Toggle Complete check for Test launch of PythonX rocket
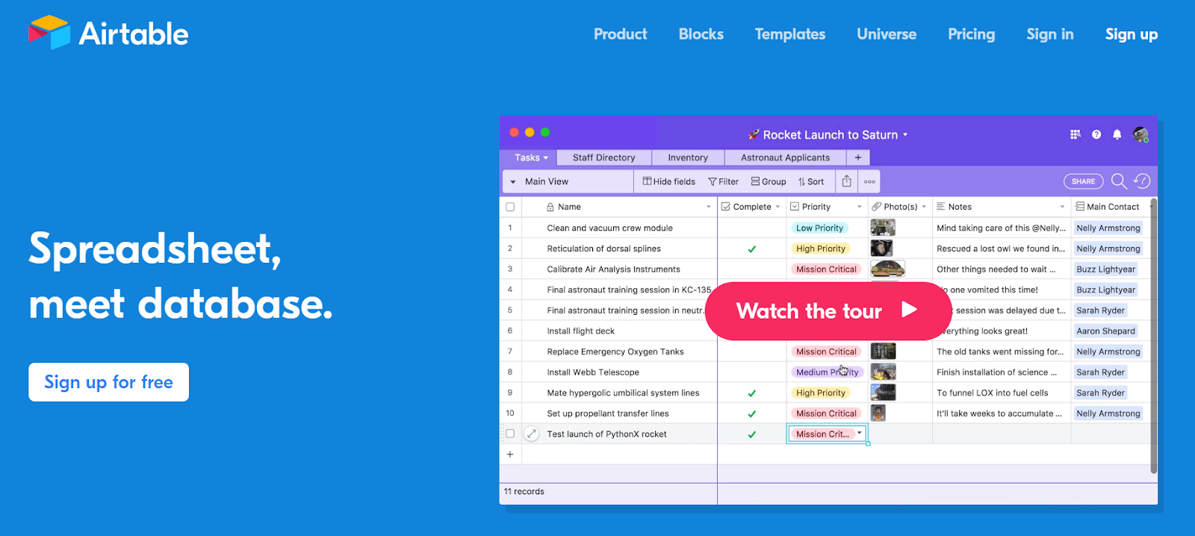The height and width of the screenshot is (536, 1195). 752,434
